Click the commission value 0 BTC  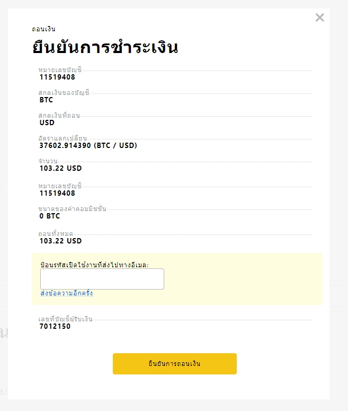click(x=50, y=216)
